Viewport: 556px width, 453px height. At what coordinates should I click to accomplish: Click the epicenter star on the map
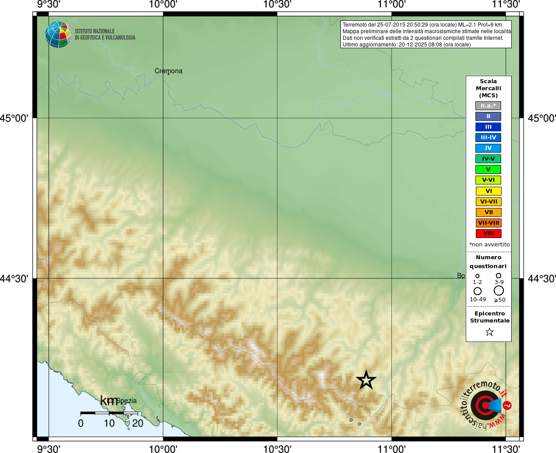(x=366, y=380)
